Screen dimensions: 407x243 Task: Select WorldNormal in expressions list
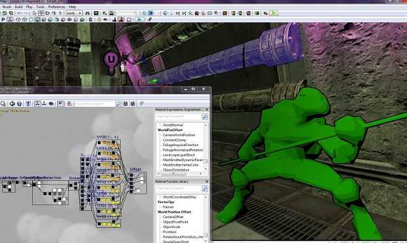pyautogui.click(x=173, y=125)
